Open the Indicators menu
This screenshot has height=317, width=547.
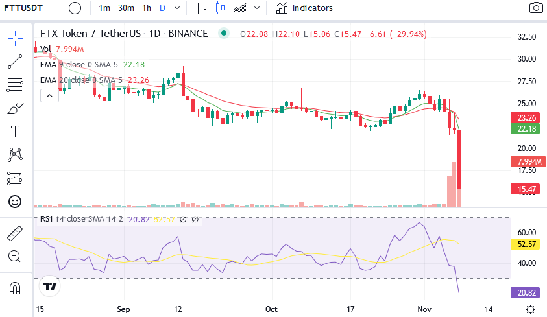coord(304,8)
